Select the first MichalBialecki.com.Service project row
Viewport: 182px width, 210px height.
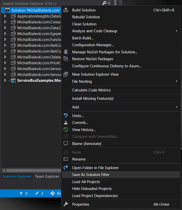[x=31, y=69]
